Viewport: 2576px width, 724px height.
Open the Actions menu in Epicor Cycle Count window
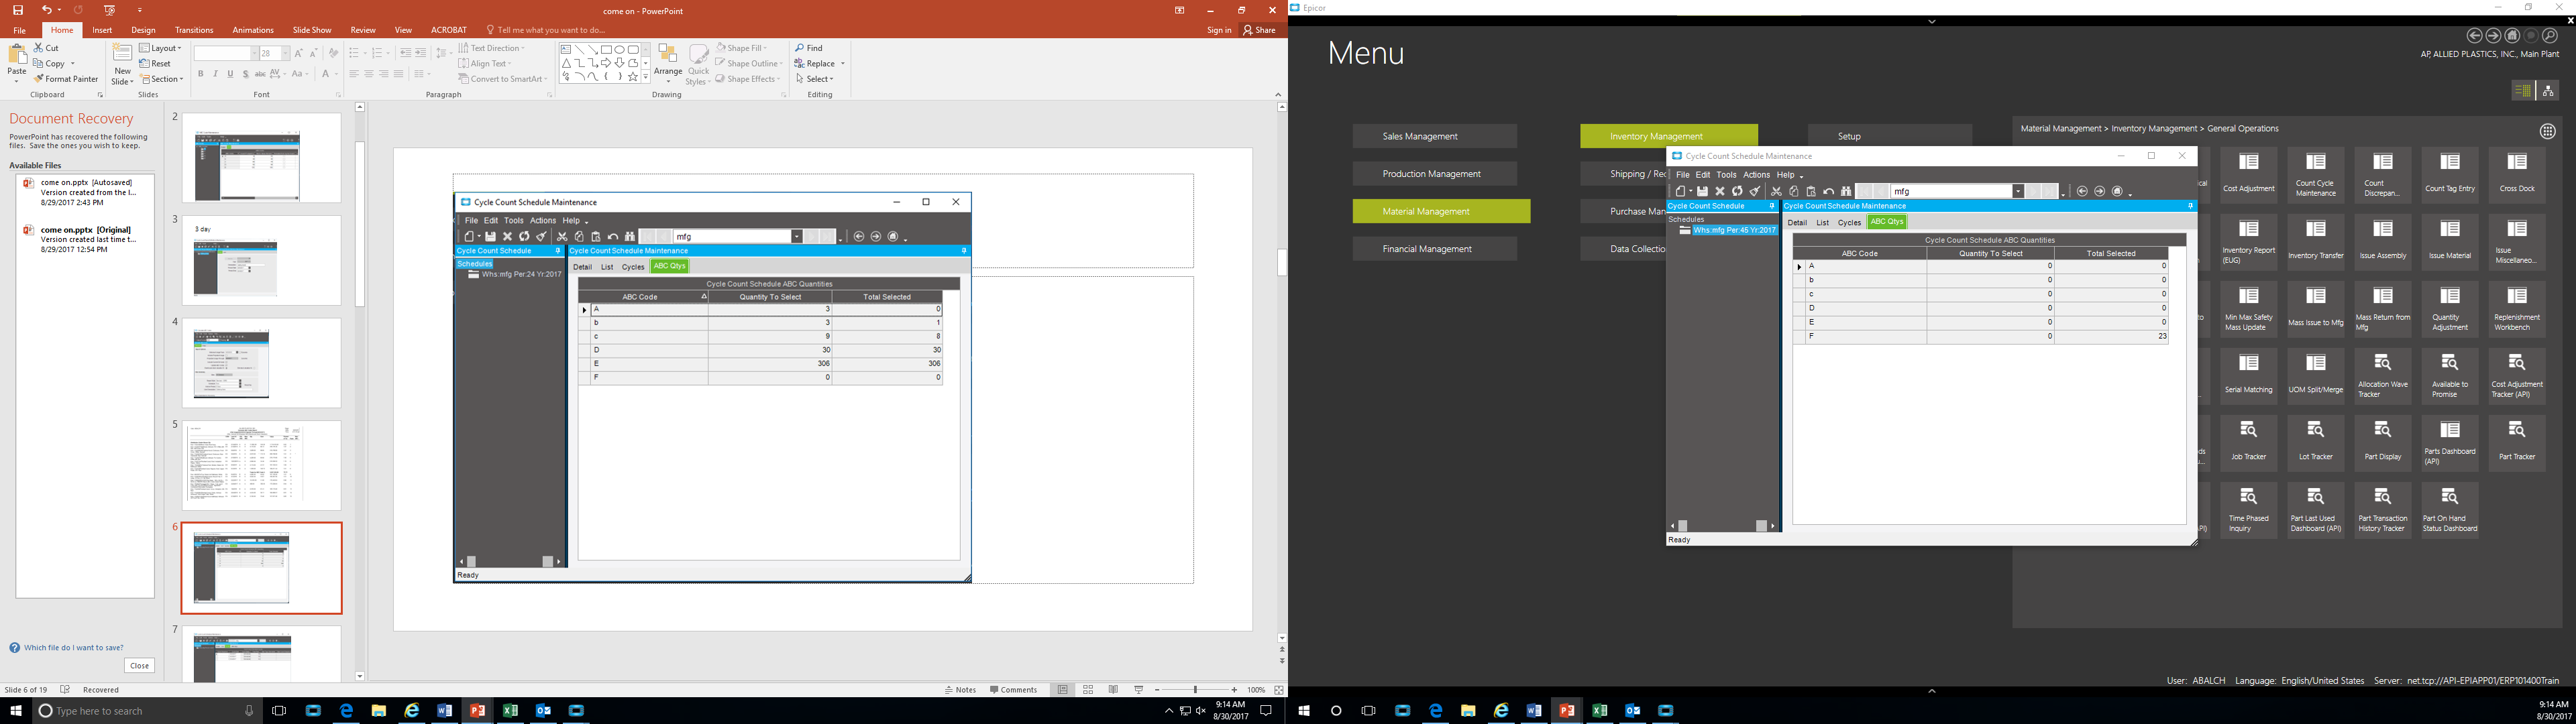pyautogui.click(x=1756, y=175)
